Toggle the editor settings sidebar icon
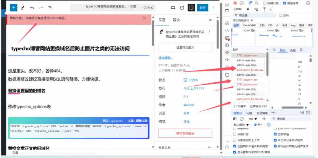318x158 pixels. (191, 8)
